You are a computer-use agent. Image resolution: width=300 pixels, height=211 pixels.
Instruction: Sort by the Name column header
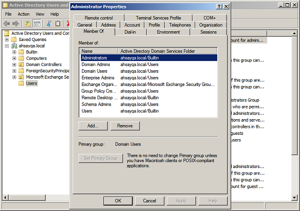99,51
